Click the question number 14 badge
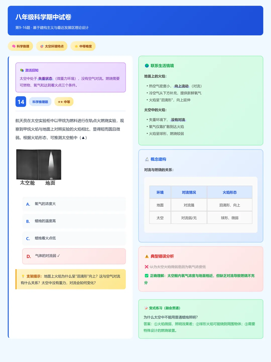This screenshot has width=271, height=362. click(21, 101)
